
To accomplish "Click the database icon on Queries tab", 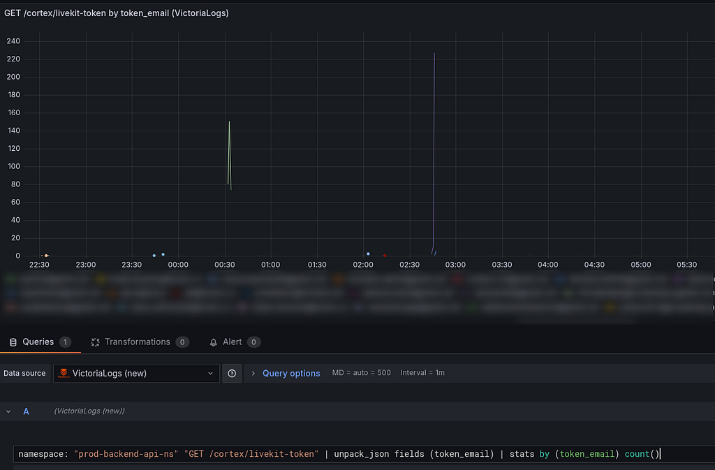I will point(13,342).
